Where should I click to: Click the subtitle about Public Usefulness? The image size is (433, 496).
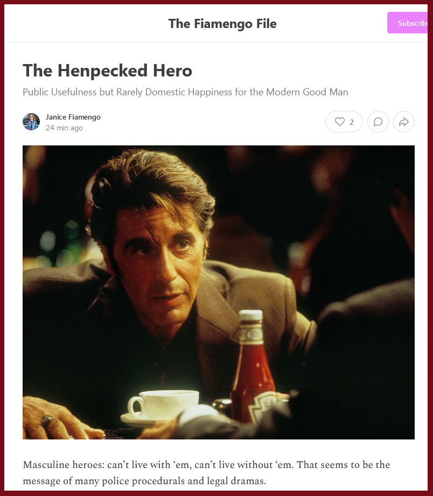[185, 92]
